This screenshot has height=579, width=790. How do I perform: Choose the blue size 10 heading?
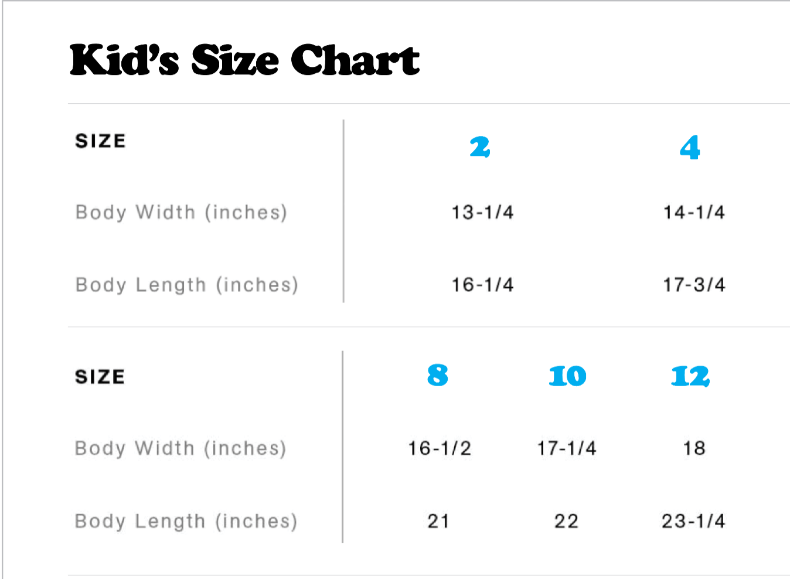[567, 376]
